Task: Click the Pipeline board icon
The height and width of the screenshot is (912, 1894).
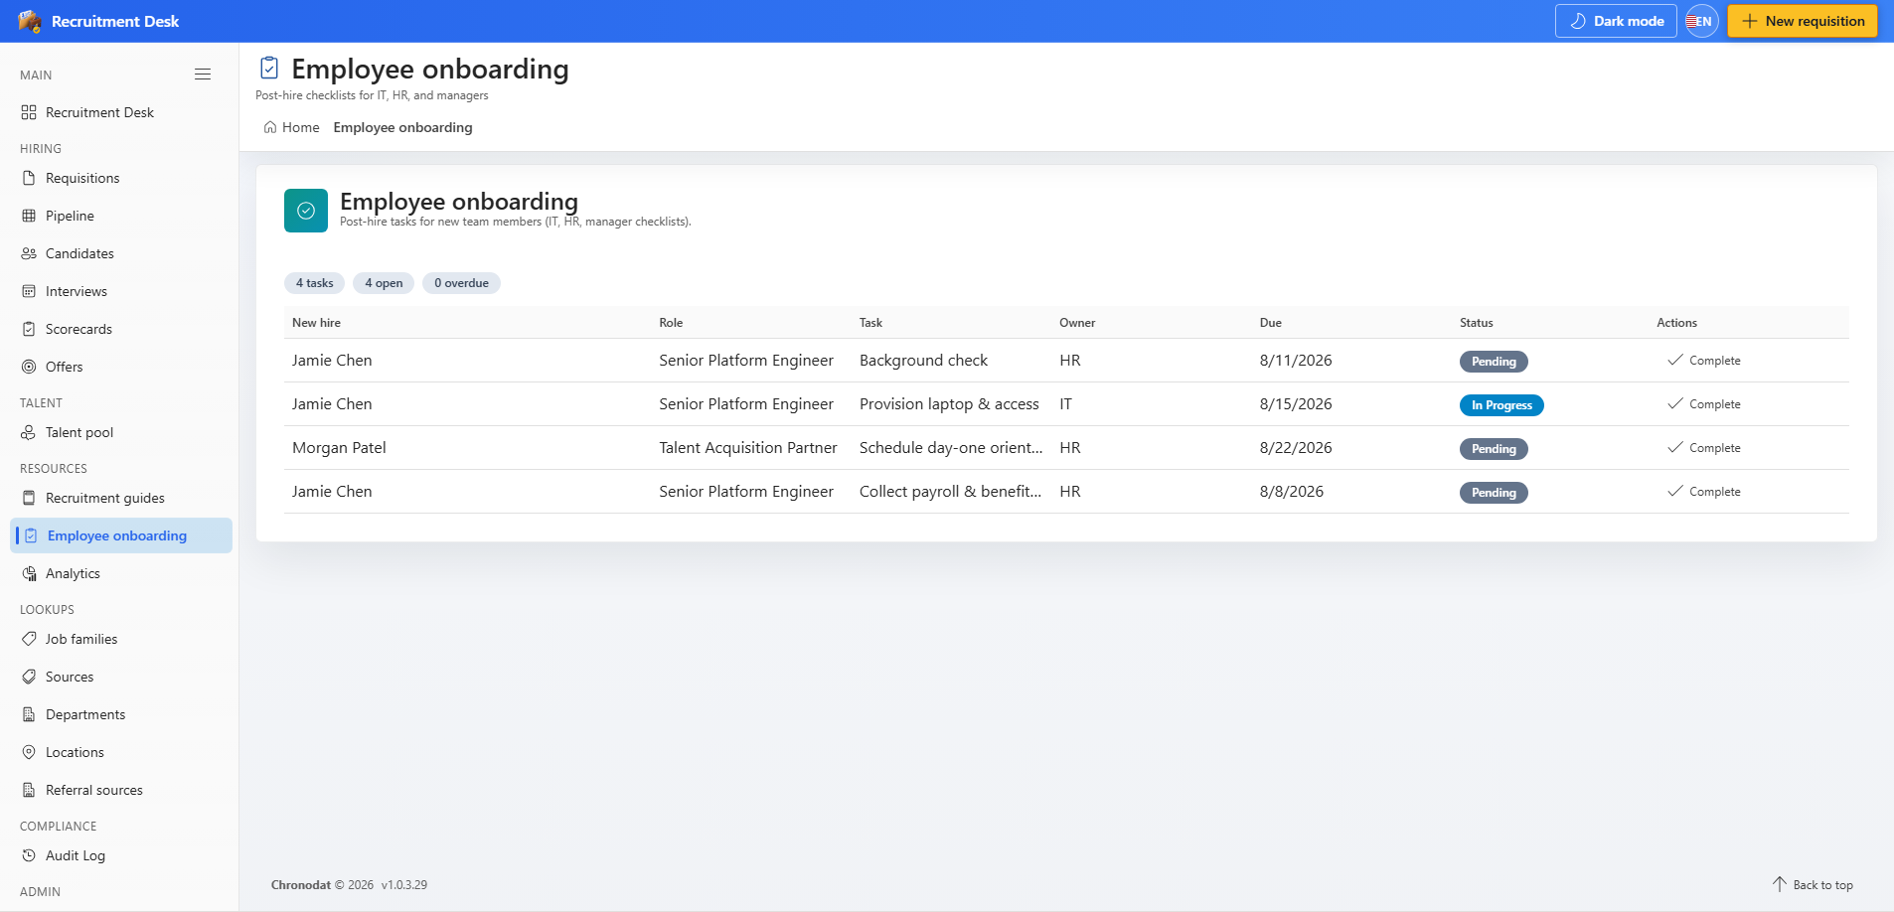Action: tap(29, 216)
